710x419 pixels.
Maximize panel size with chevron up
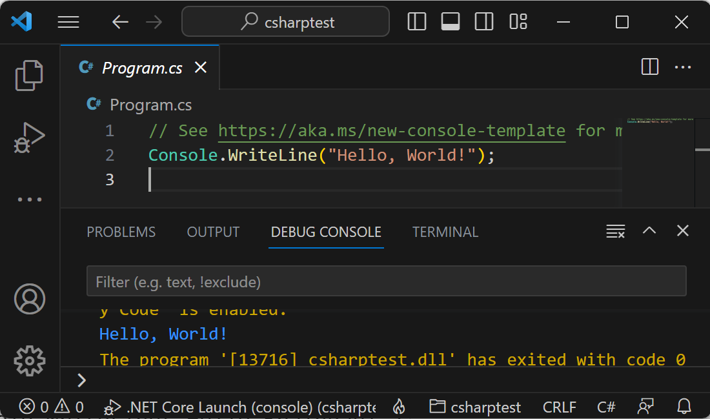click(x=649, y=231)
